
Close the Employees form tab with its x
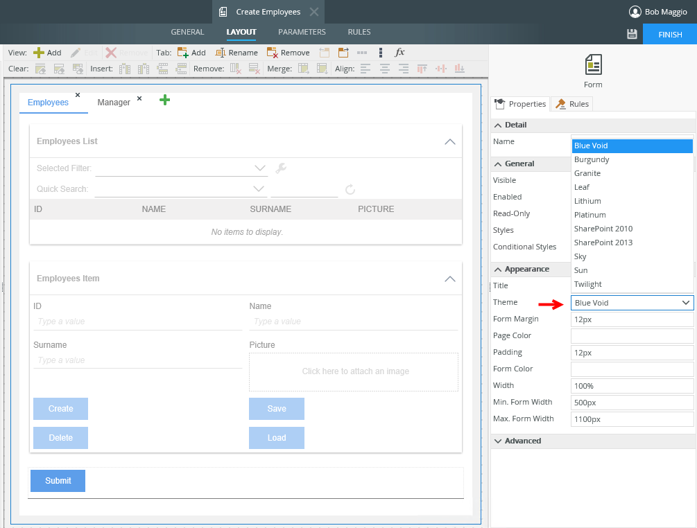78,95
